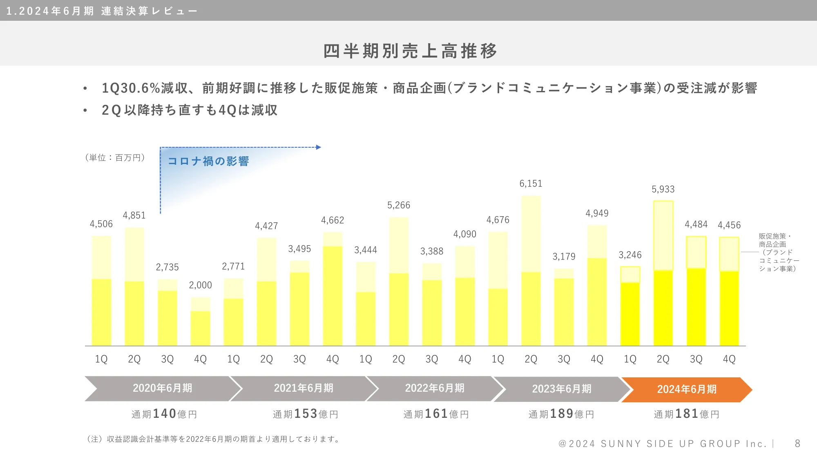Click the bar value 4,427
Viewport: 817px width, 459px height.
coord(267,226)
